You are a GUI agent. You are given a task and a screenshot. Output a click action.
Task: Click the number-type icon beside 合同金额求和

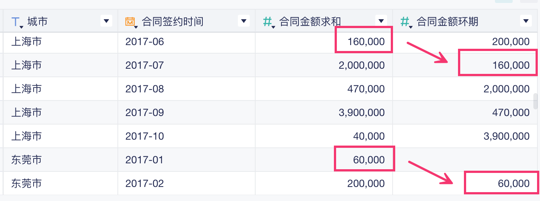coord(268,22)
